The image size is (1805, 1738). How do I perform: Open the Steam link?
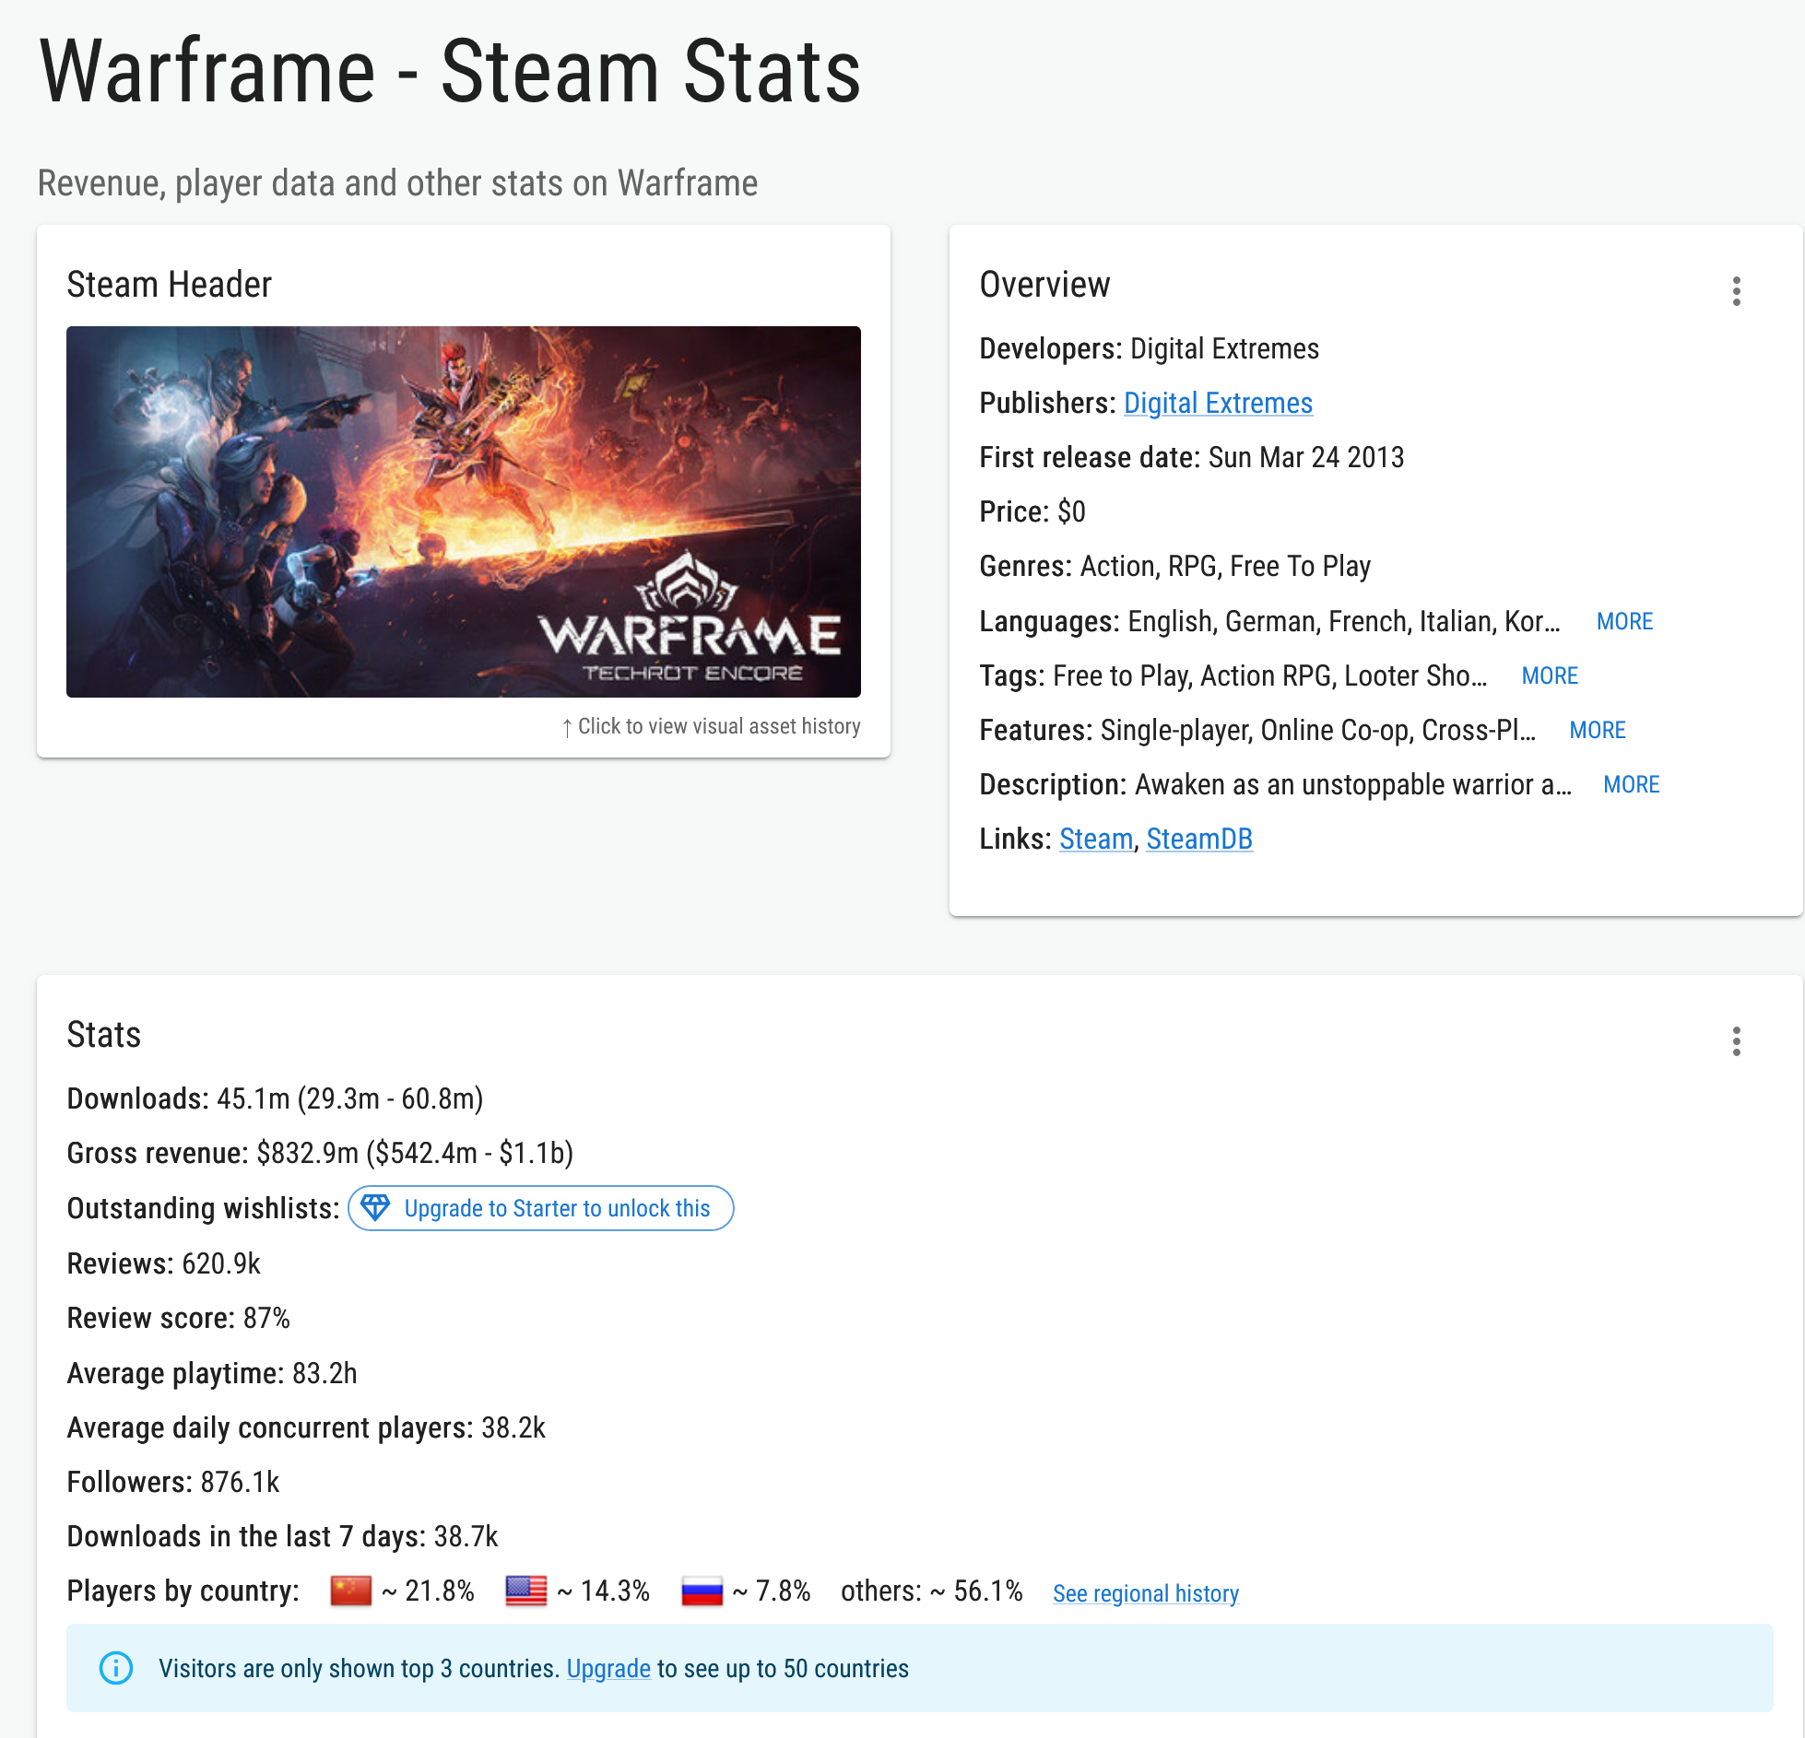pyautogui.click(x=1096, y=839)
